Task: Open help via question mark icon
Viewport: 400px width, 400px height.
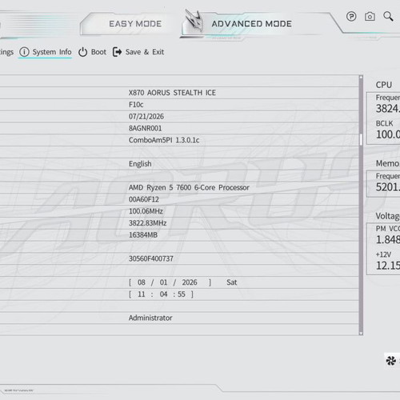Action: pyautogui.click(x=351, y=17)
